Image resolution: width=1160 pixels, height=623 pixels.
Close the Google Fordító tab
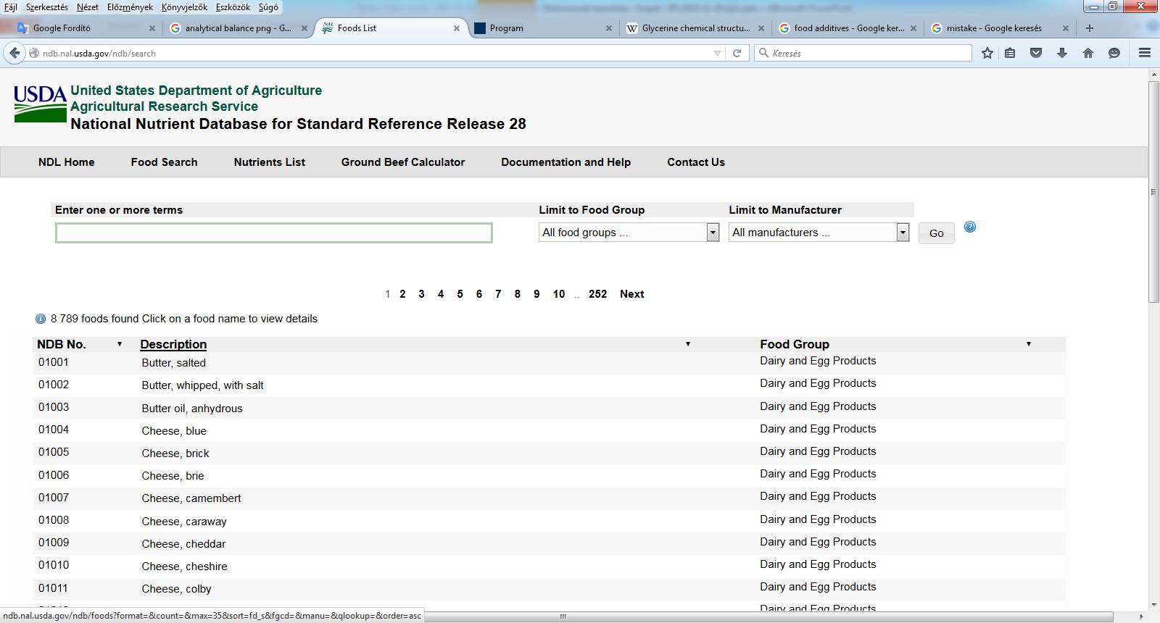[152, 28]
